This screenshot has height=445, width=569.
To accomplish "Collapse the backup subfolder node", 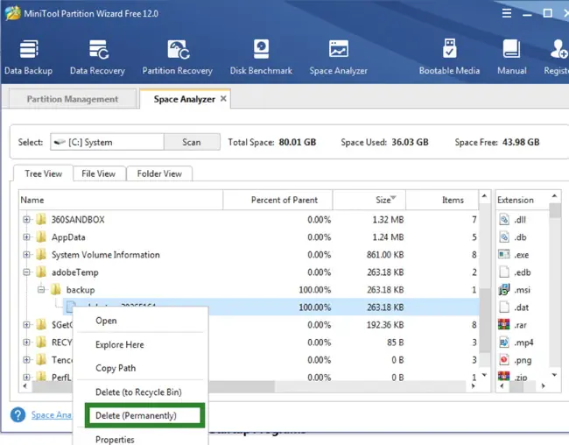I will pos(41,290).
